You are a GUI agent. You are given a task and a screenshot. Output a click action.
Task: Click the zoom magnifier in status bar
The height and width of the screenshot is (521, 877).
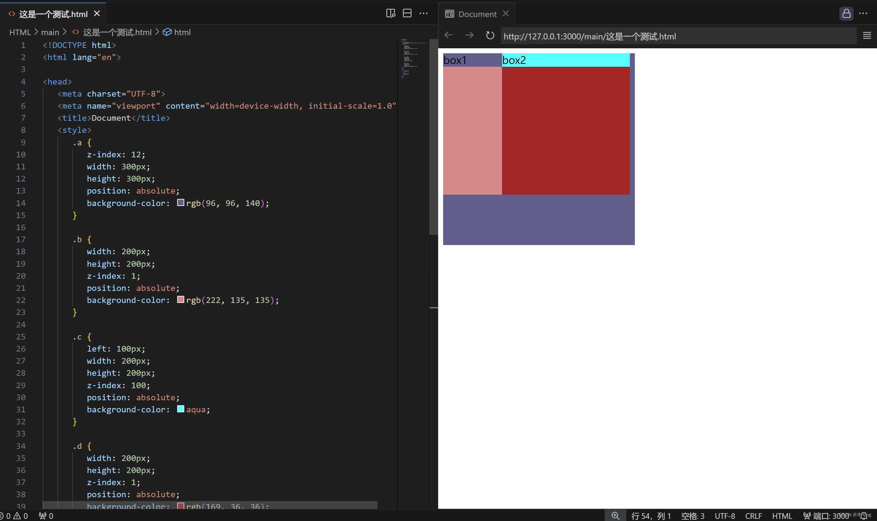click(x=615, y=515)
